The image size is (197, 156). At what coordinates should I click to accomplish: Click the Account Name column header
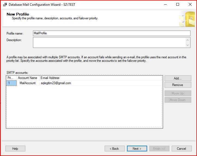tap(28, 78)
